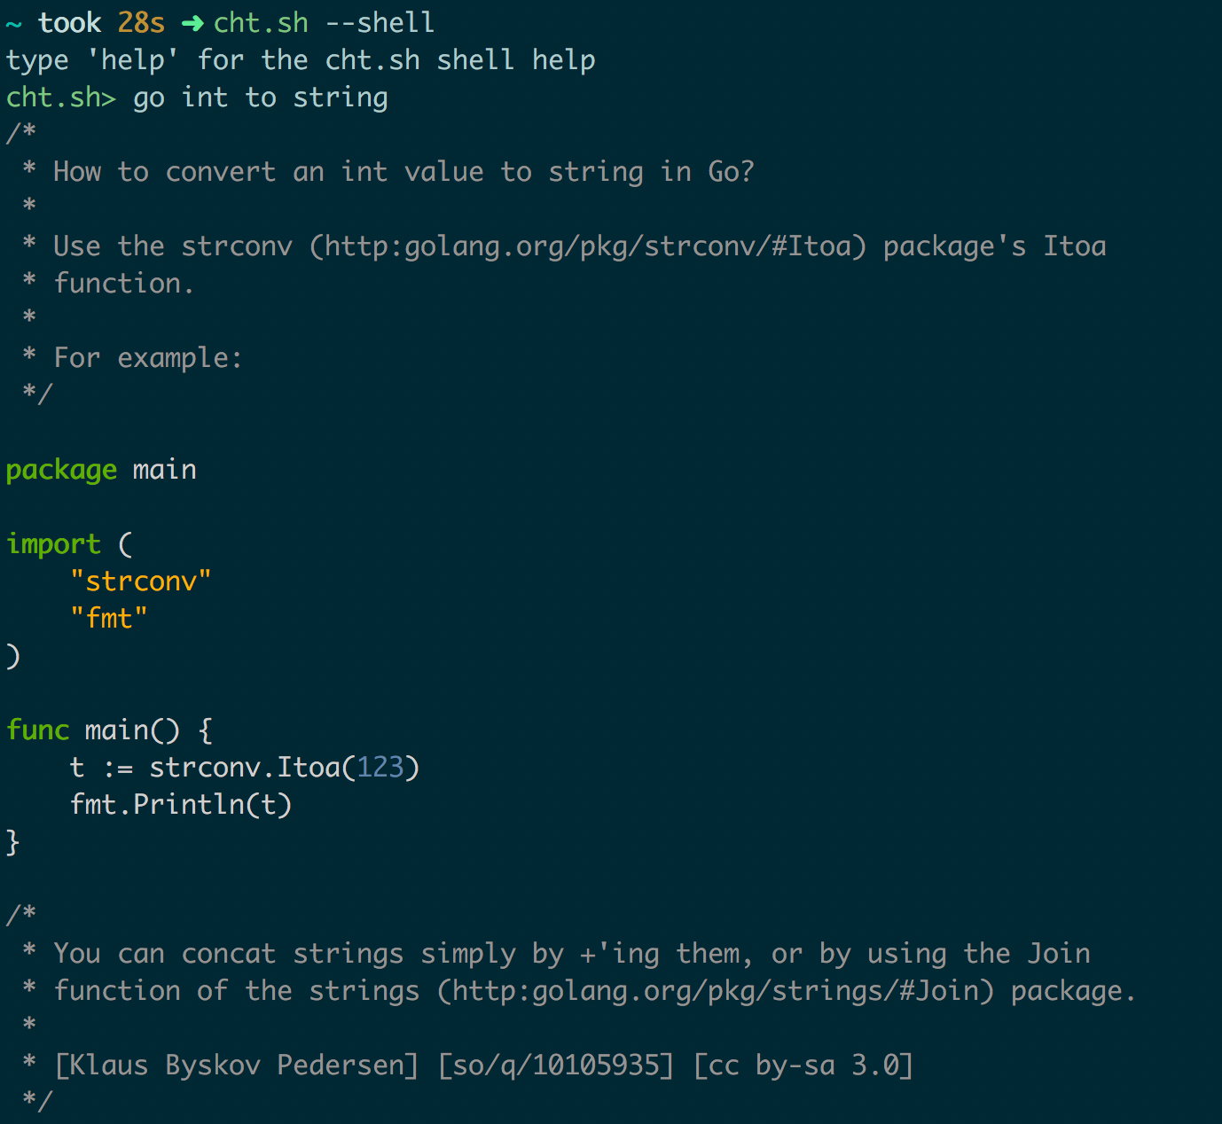Place cursor in the 'go int to string' query

261,98
